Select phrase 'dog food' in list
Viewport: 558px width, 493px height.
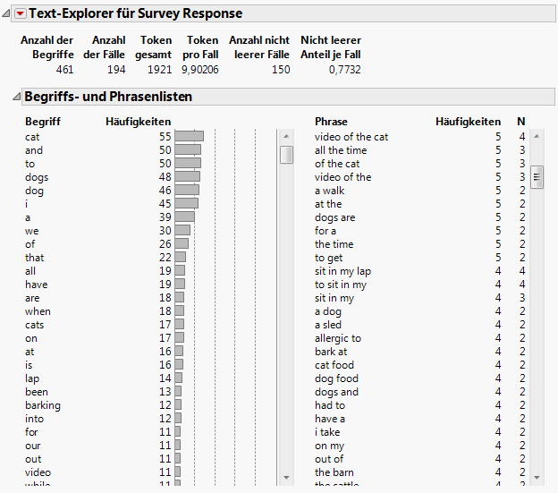336,378
